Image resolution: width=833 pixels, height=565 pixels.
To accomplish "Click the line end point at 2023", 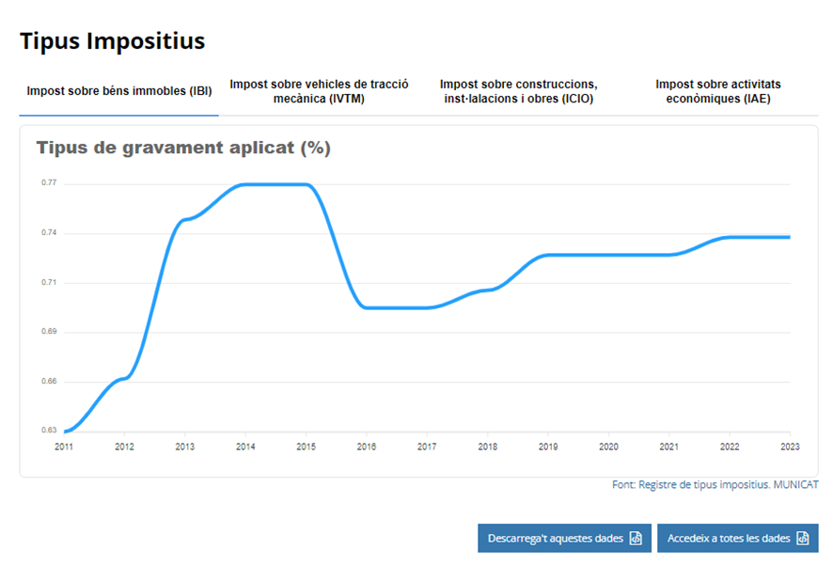I will pos(789,237).
